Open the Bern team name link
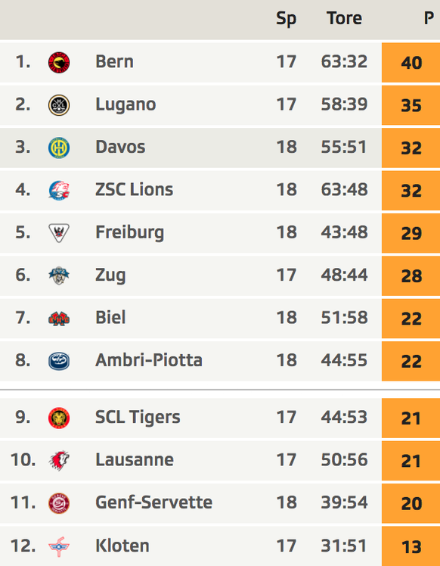 pos(114,62)
